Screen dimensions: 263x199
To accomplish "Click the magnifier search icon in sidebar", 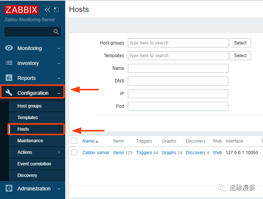I will [56, 32].
